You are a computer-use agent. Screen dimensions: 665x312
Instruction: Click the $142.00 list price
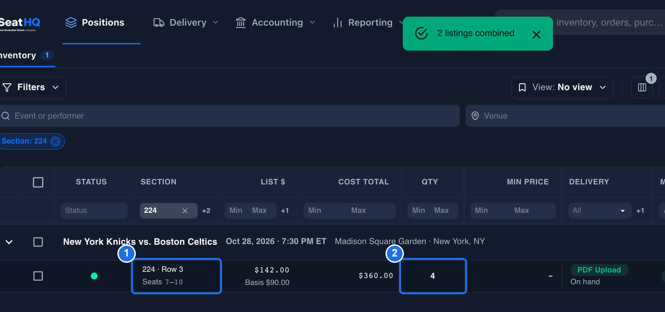[x=272, y=270]
